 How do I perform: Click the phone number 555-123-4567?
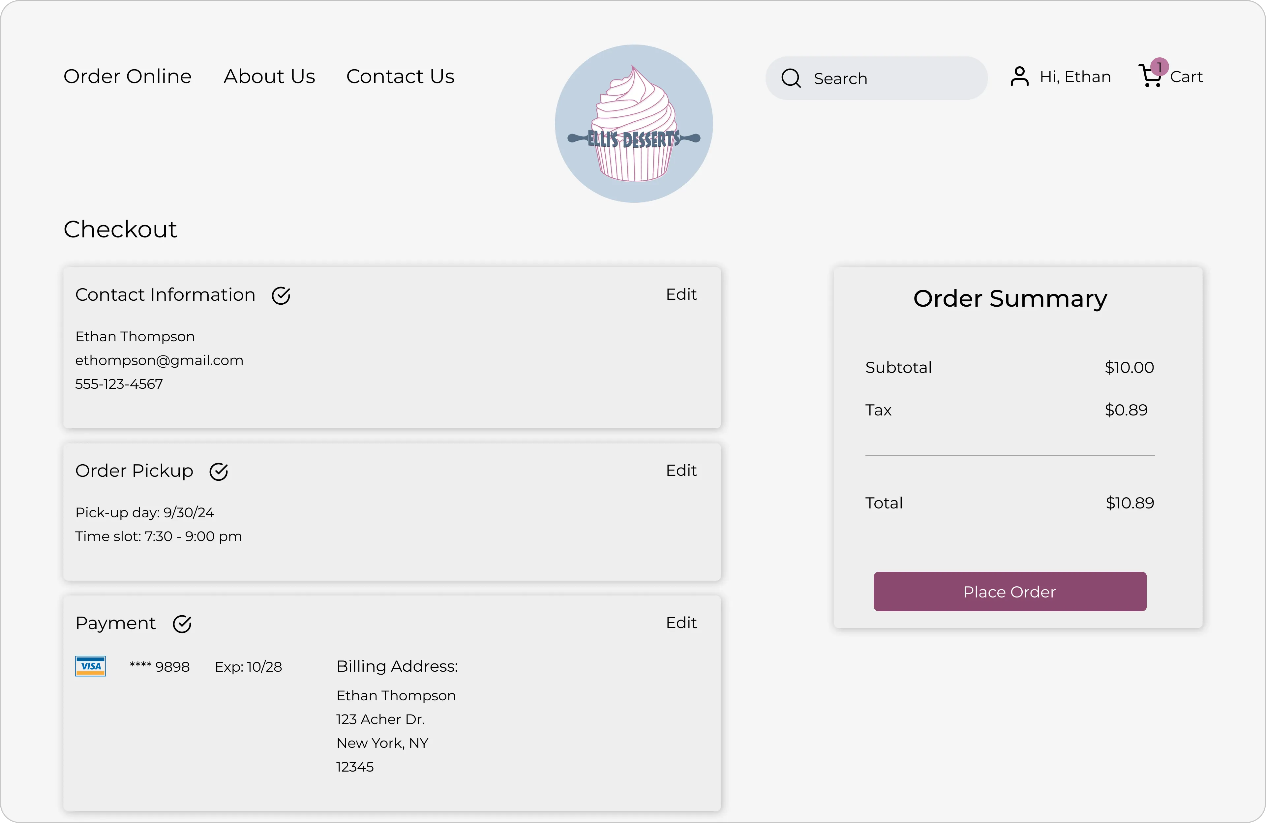pyautogui.click(x=119, y=383)
